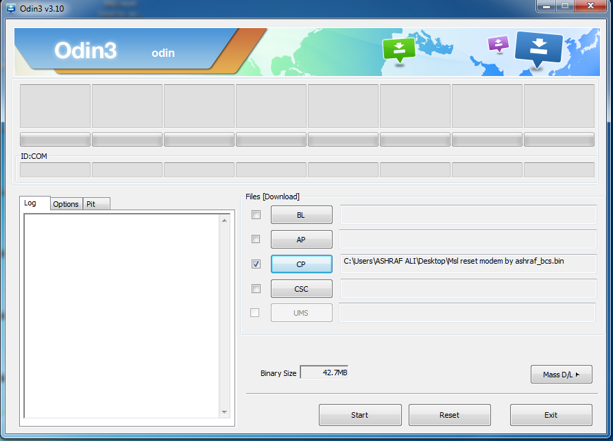
Task: Click the CP file button
Action: click(302, 264)
